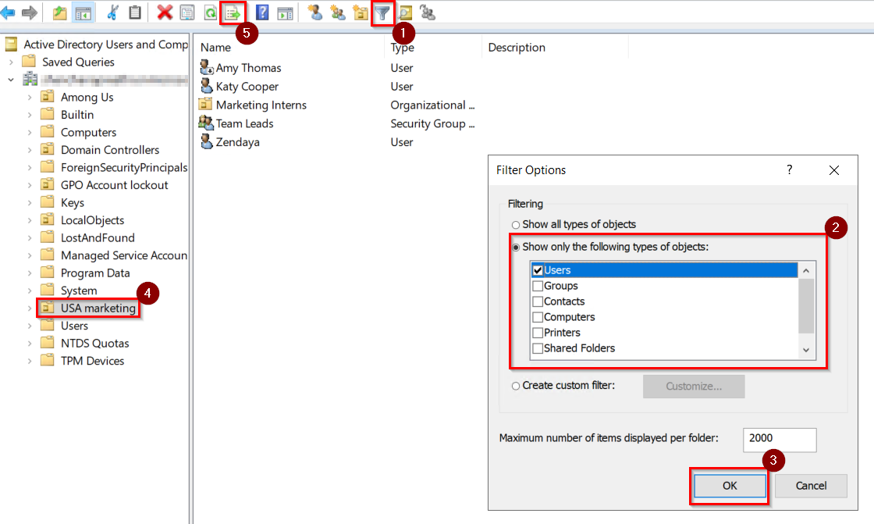
Task: Select Show all types of objects
Action: [516, 225]
